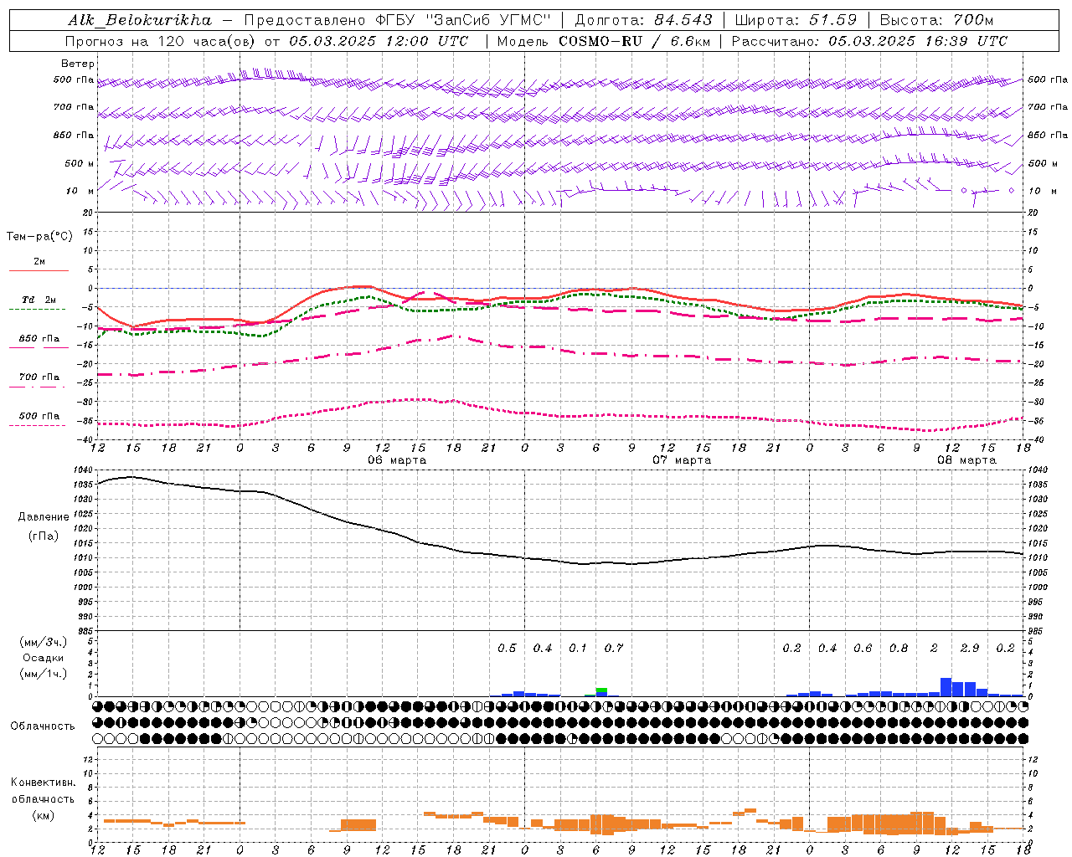Click the Давление pressure chart label
Image resolution: width=1072 pixels, height=857 pixels.
pos(44,517)
